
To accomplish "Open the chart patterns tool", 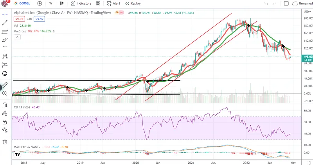I will click(5, 57).
